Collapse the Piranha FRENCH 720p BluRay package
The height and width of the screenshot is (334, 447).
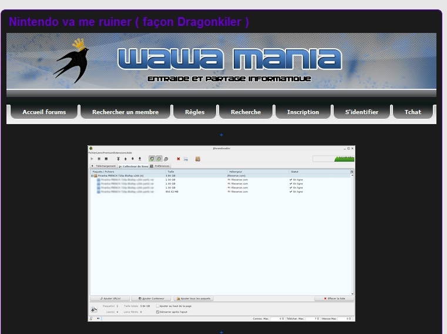pyautogui.click(x=92, y=176)
